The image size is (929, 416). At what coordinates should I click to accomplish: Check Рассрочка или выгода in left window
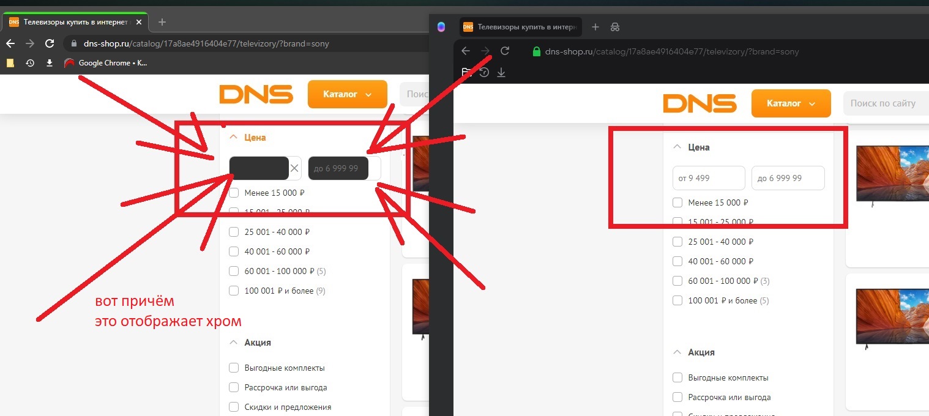click(233, 387)
